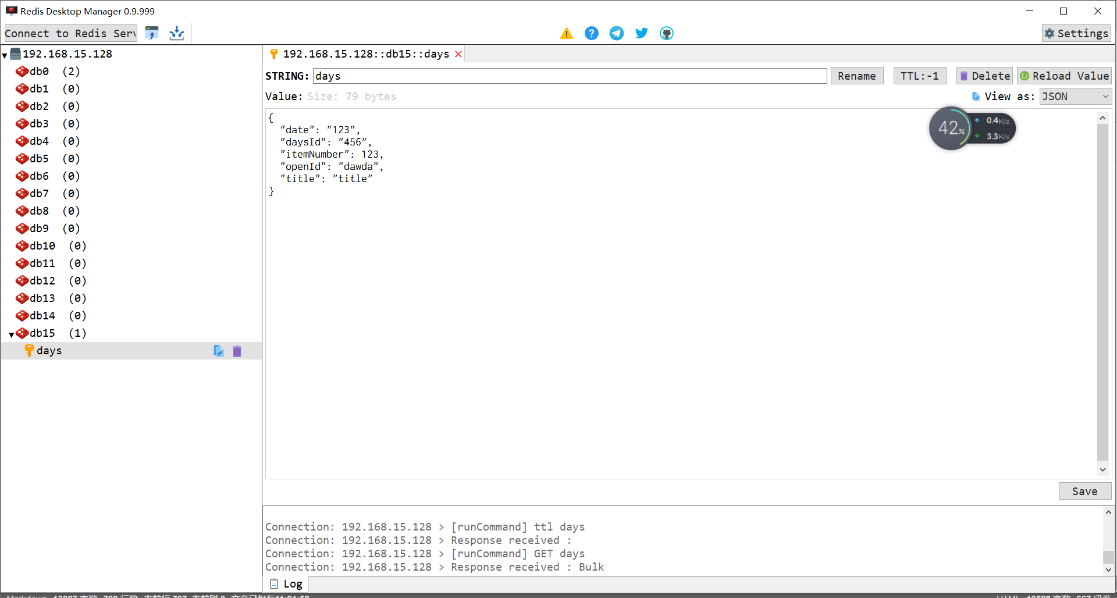
Task: Open the Telegram channel icon
Action: [x=617, y=33]
